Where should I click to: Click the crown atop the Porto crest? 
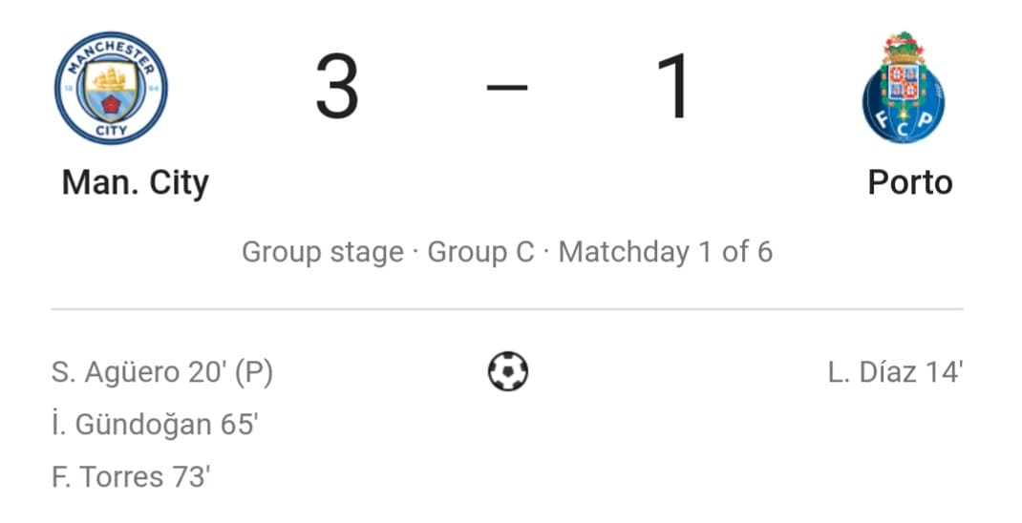tap(904, 46)
